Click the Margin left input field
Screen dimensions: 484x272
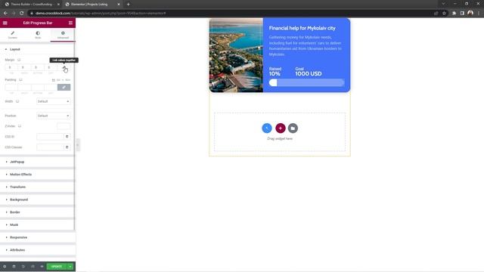pyautogui.click(x=51, y=67)
